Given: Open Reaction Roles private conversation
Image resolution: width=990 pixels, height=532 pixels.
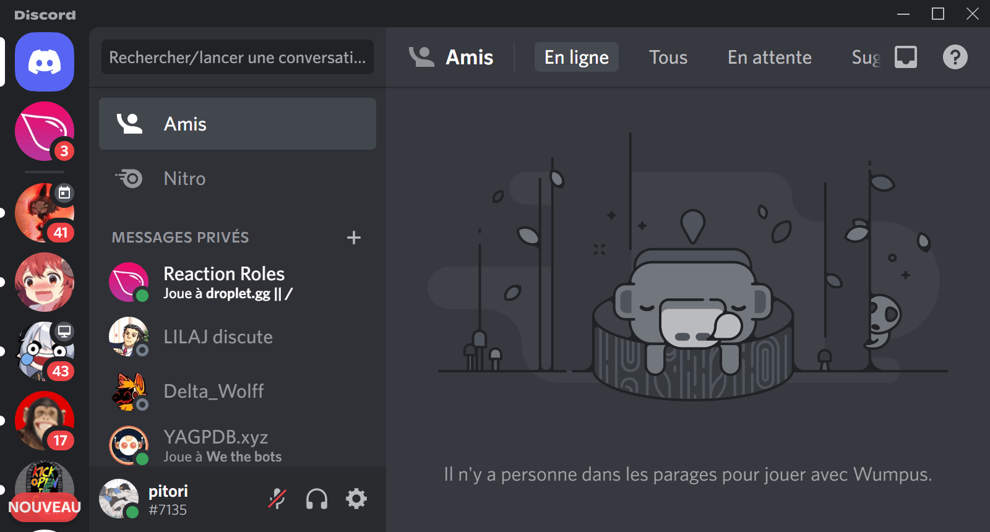Looking at the screenshot, I should (x=238, y=282).
